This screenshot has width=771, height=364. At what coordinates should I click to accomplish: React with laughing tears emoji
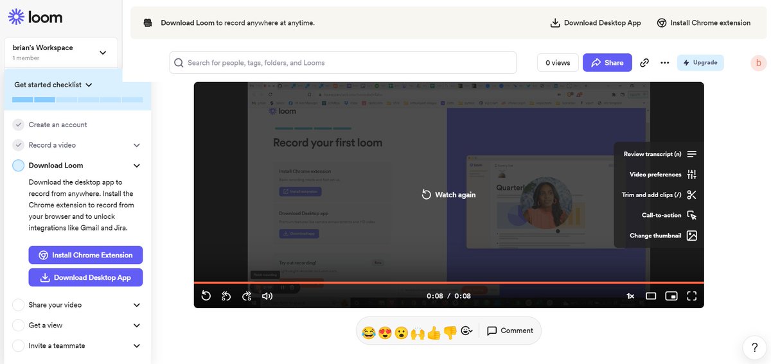pyautogui.click(x=369, y=333)
